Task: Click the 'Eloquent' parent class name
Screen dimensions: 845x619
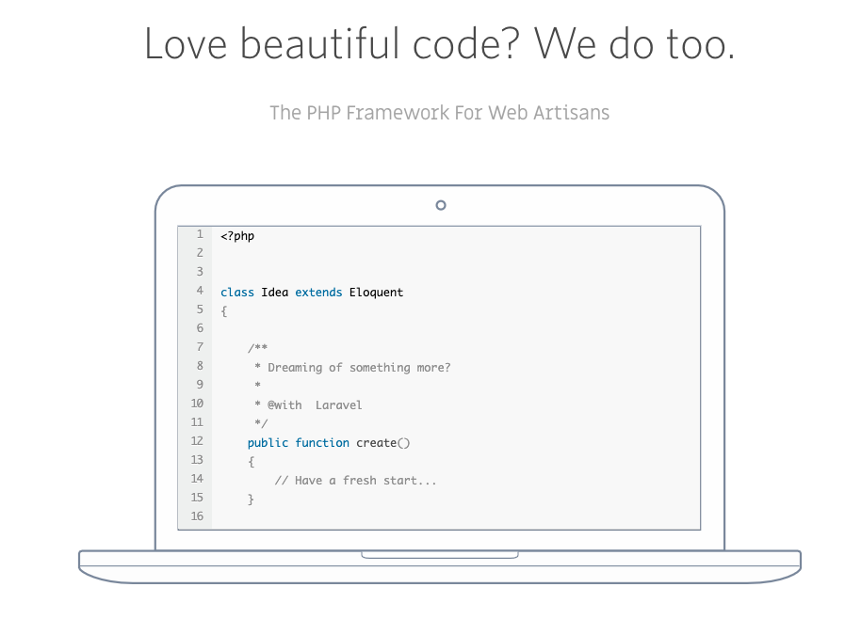Action: coord(376,293)
